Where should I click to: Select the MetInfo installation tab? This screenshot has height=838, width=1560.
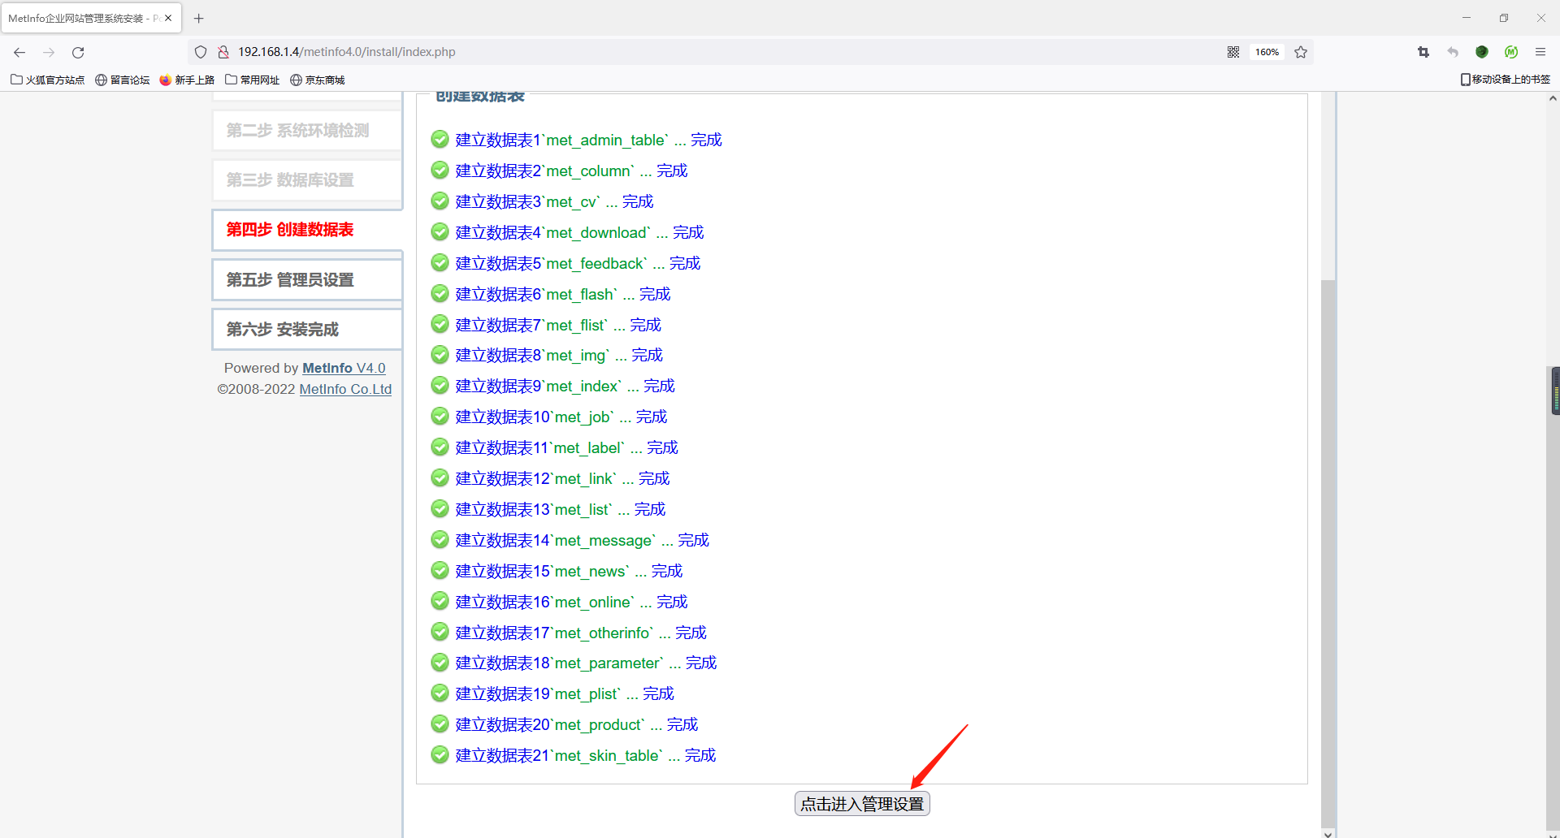pos(91,18)
